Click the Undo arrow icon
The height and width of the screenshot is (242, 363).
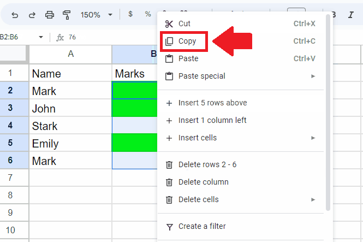[15, 15]
